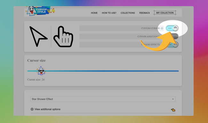Click the Cursor size slider track
The image size is (208, 123).
coord(103,71)
